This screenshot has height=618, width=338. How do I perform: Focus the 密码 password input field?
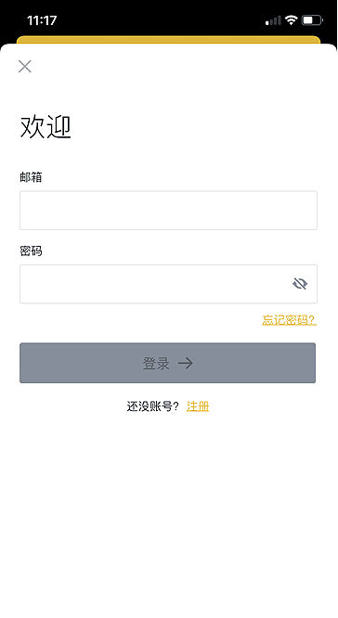tap(168, 284)
